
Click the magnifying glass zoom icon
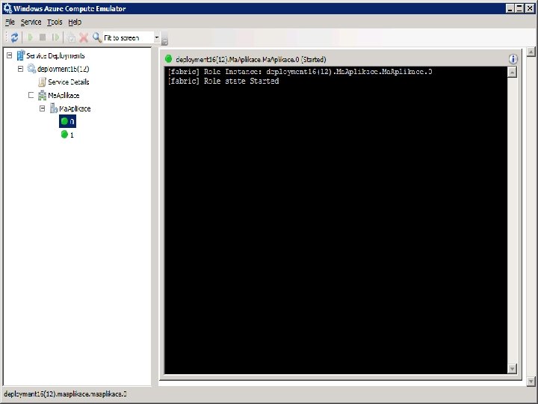[x=96, y=37]
